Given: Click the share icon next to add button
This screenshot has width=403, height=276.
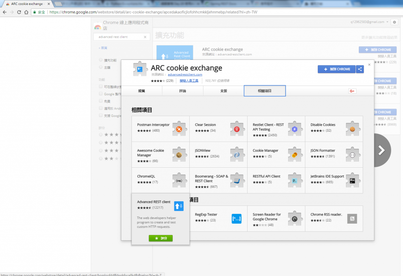Looking at the screenshot, I should click(360, 69).
